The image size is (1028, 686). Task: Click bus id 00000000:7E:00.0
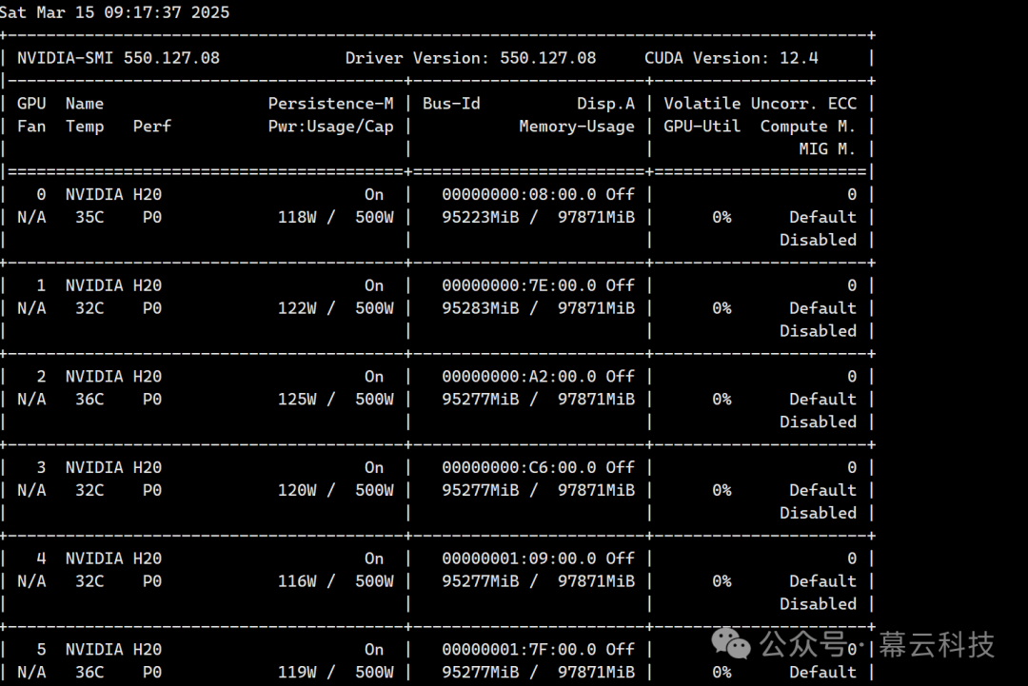(520, 285)
